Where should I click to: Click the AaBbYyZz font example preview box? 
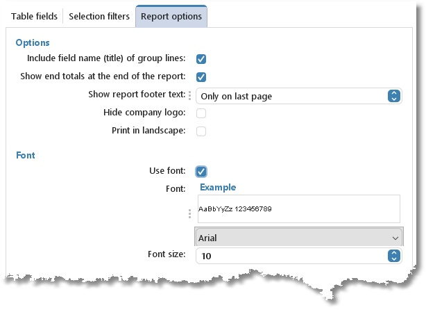pos(299,209)
